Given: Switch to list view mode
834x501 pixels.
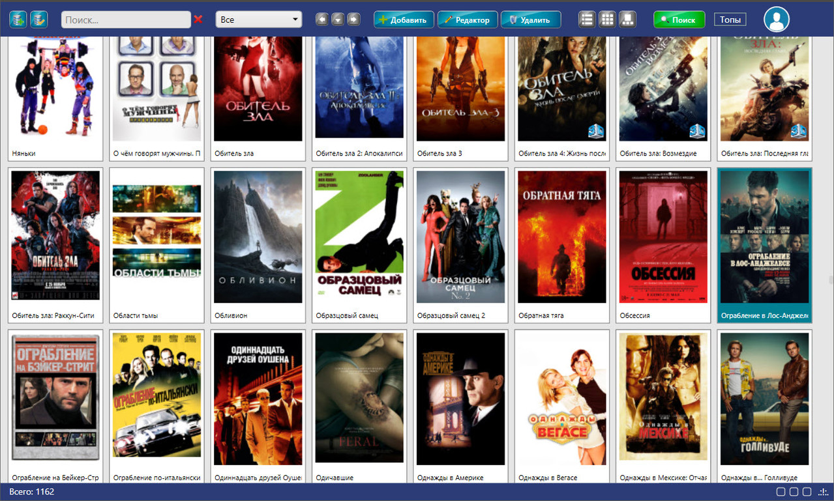Looking at the screenshot, I should click(587, 20).
